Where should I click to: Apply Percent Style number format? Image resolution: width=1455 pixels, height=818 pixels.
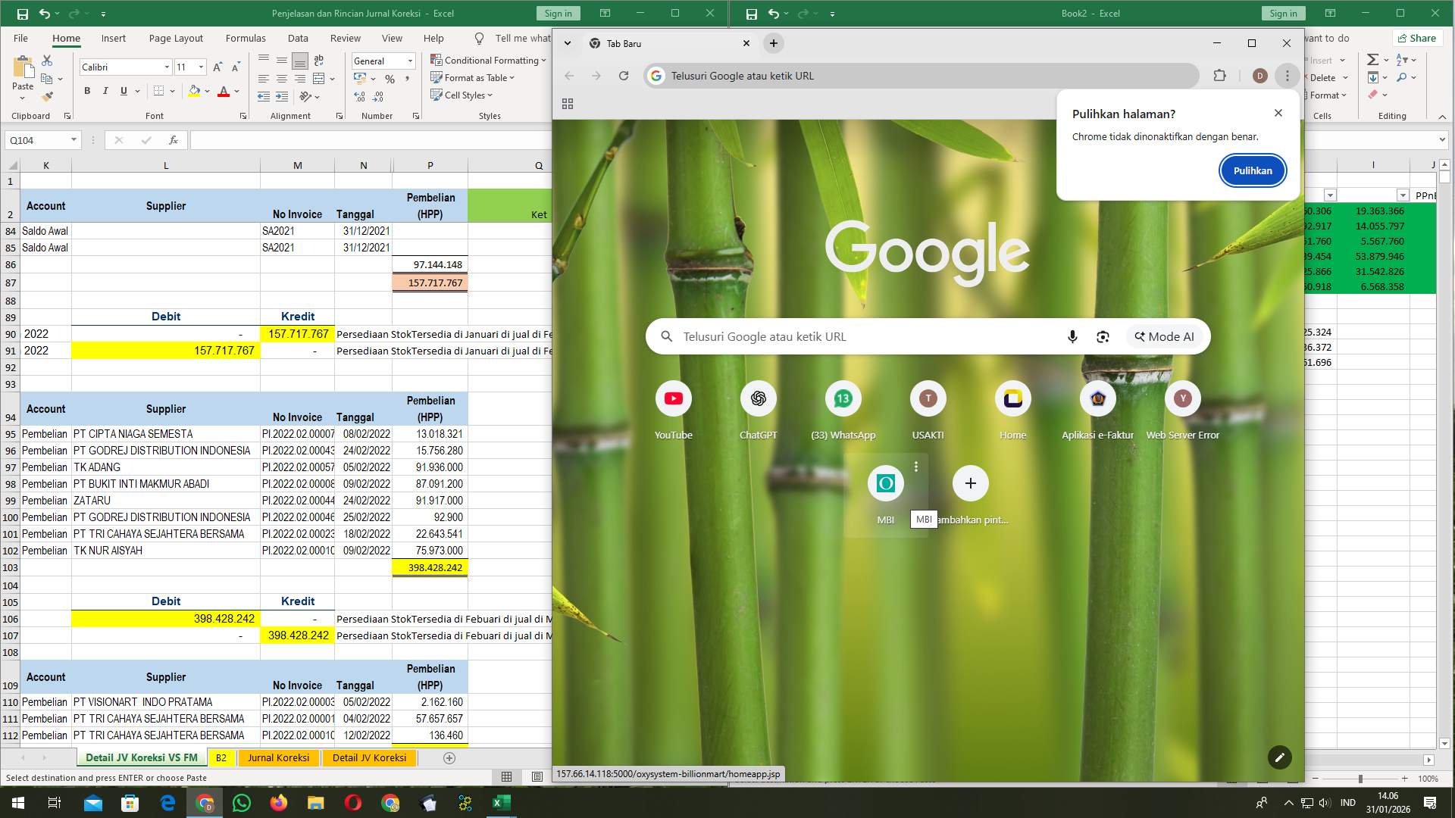click(390, 78)
